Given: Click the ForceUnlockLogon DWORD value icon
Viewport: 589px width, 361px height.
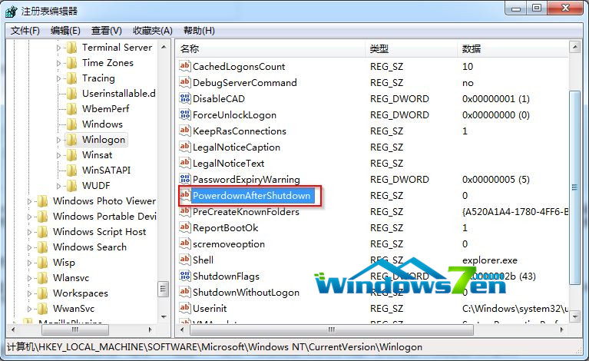Looking at the screenshot, I should [x=185, y=115].
